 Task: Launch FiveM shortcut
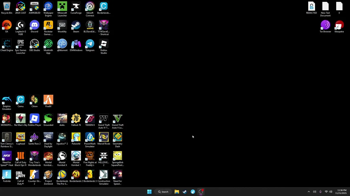click(x=48, y=102)
